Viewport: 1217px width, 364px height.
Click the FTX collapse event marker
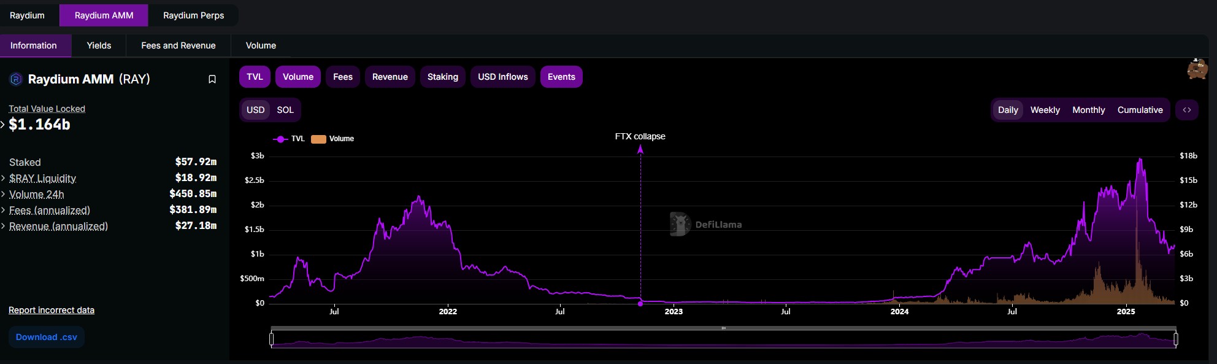640,303
